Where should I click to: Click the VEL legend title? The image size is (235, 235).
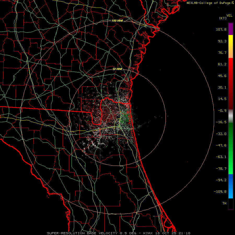click(229, 16)
